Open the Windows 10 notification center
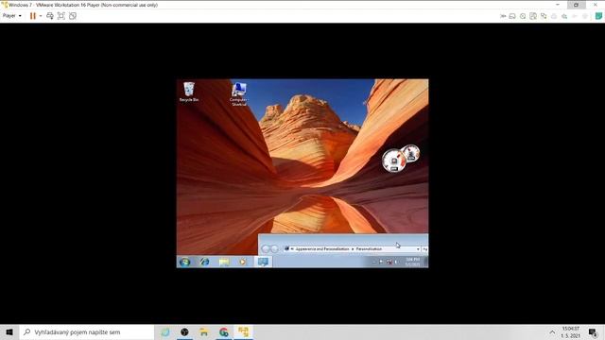The height and width of the screenshot is (340, 605). click(593, 331)
